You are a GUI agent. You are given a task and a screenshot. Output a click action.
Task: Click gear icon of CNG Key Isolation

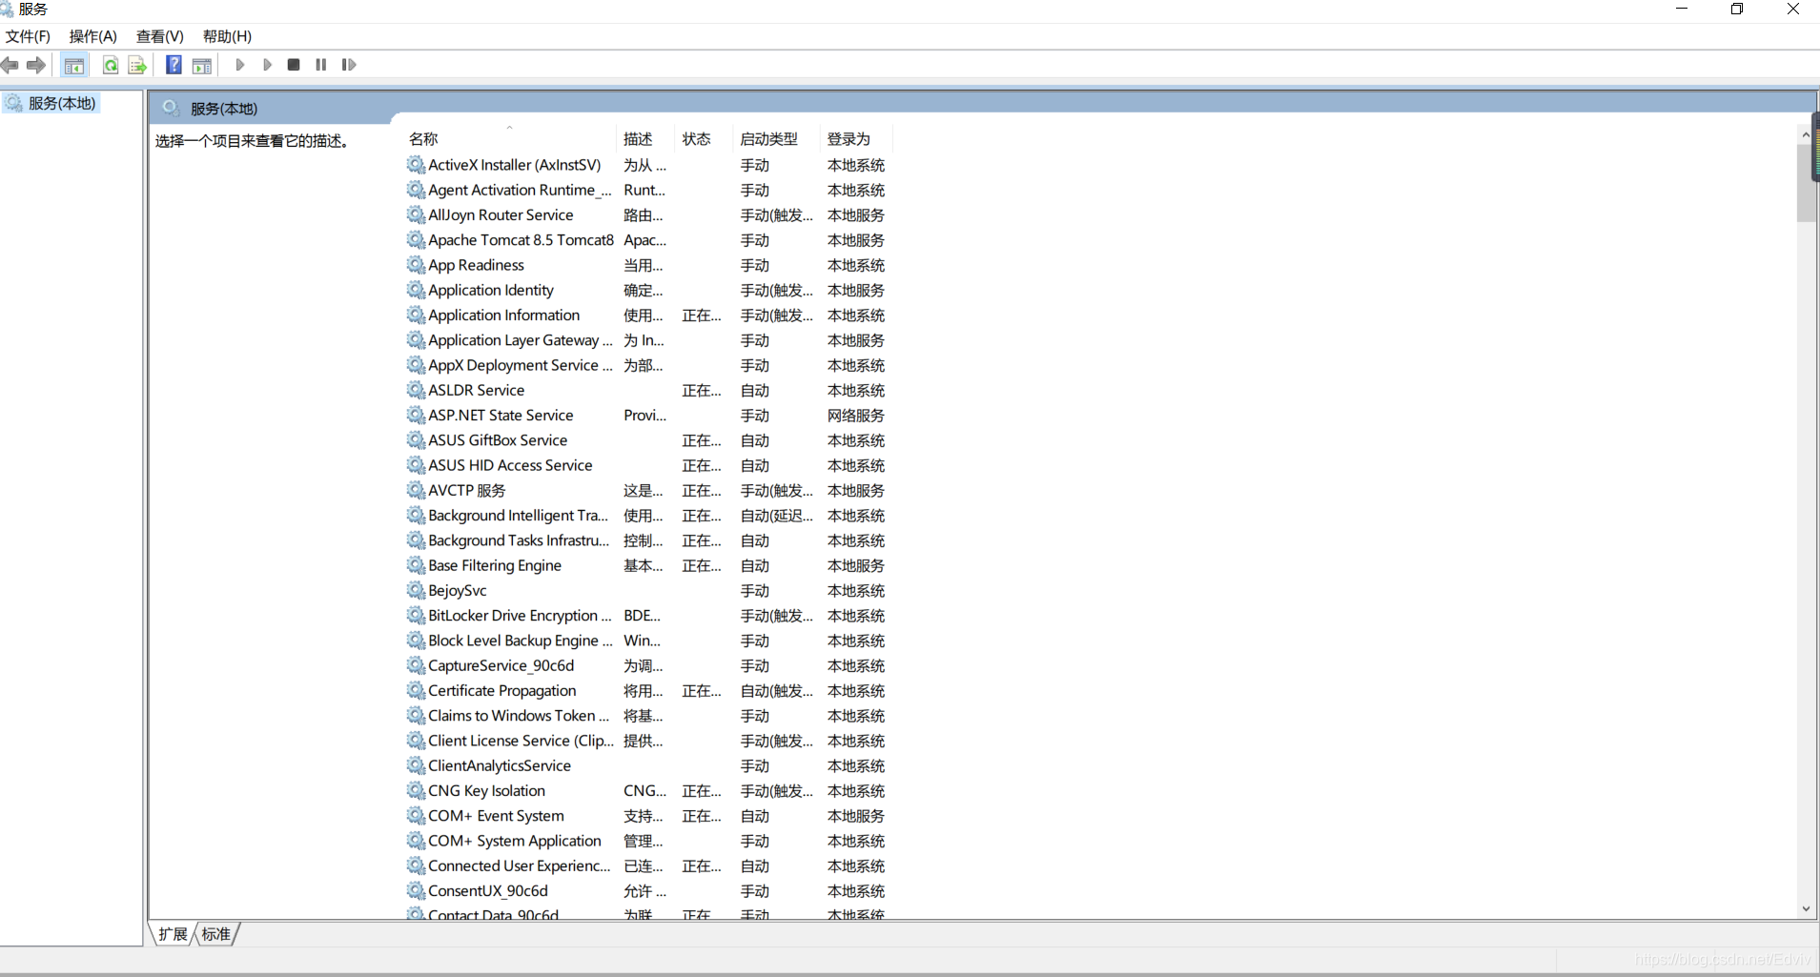416,790
